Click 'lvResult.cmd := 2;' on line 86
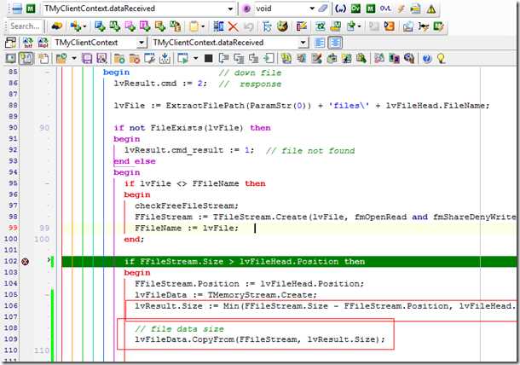520x365 pixels. (x=160, y=84)
